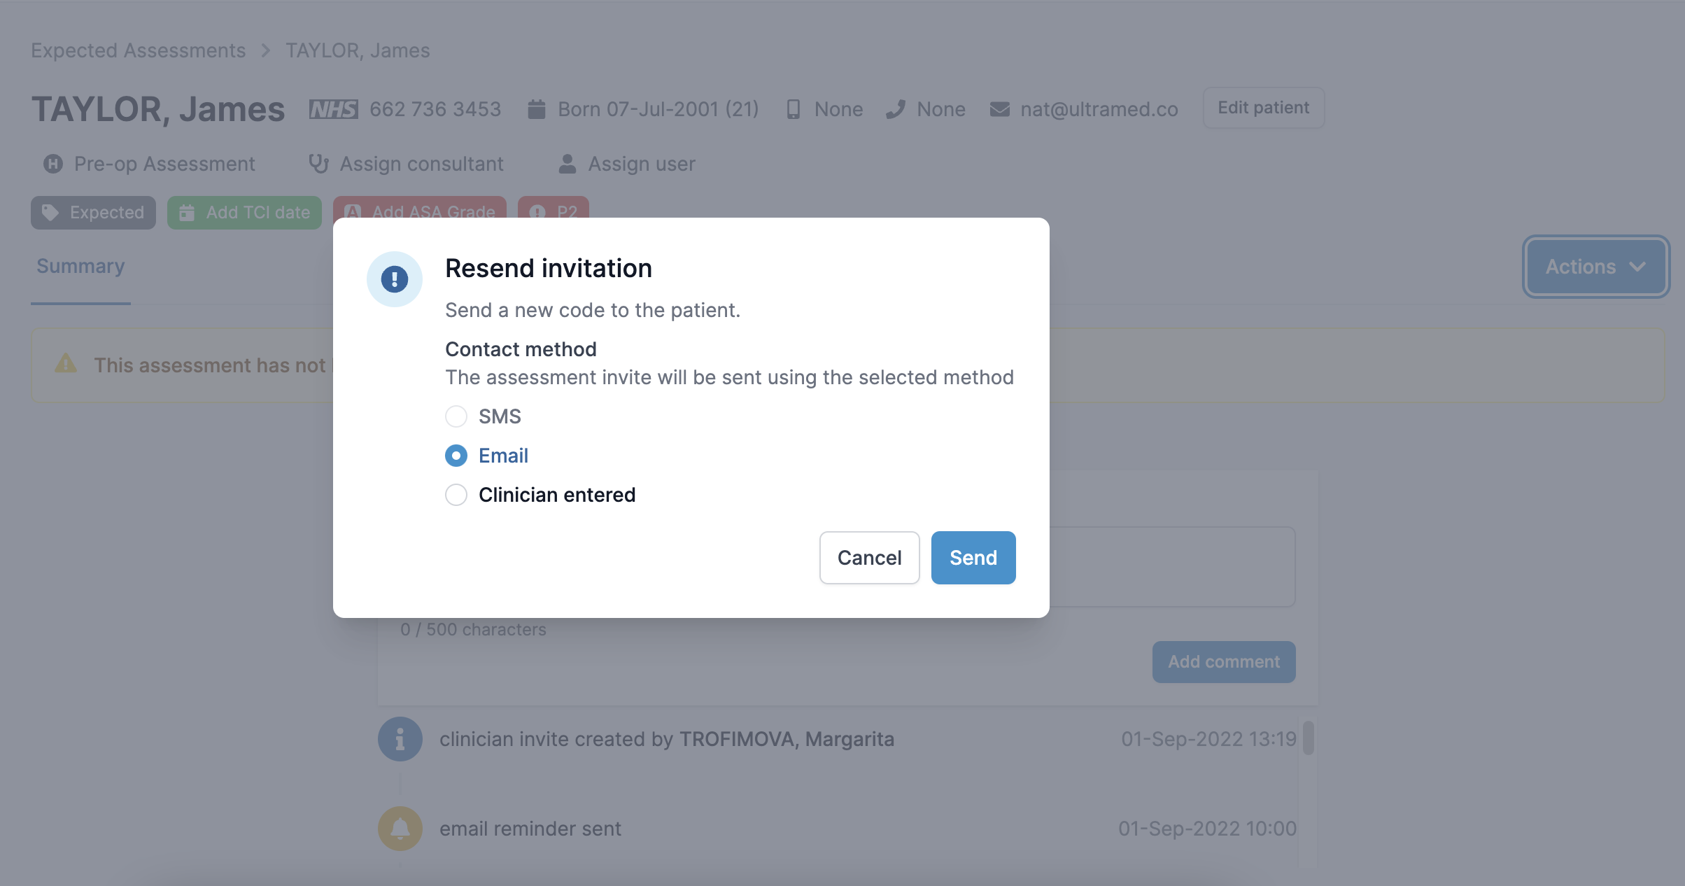
Task: Choose Clinician entered contact method
Action: coord(456,495)
